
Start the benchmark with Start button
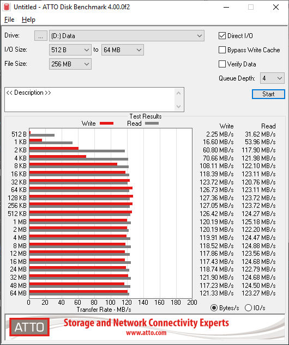[268, 94]
